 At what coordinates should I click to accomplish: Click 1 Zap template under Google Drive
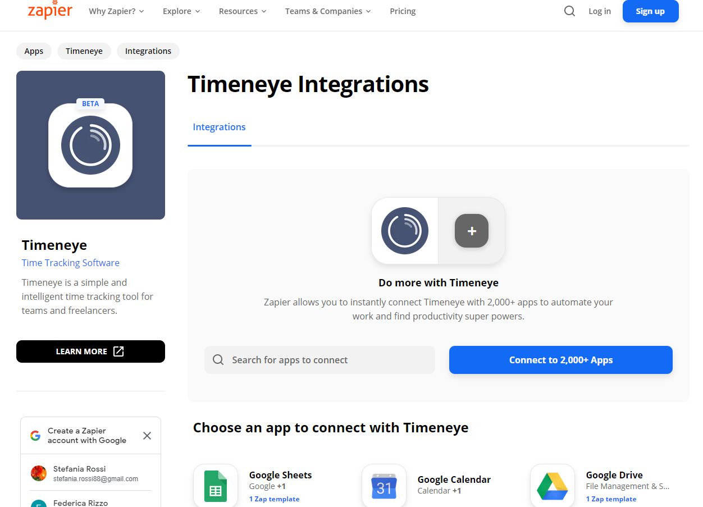tap(611, 499)
